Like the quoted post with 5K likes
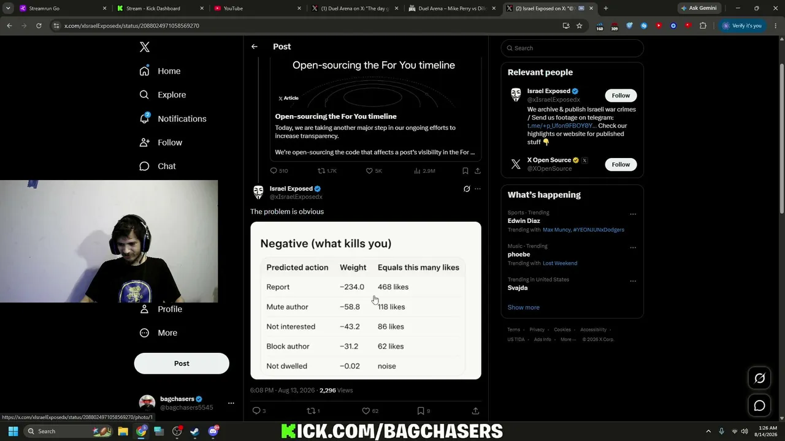 click(x=373, y=171)
